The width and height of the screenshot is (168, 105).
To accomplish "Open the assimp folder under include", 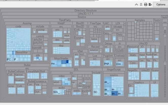I will [40, 30].
